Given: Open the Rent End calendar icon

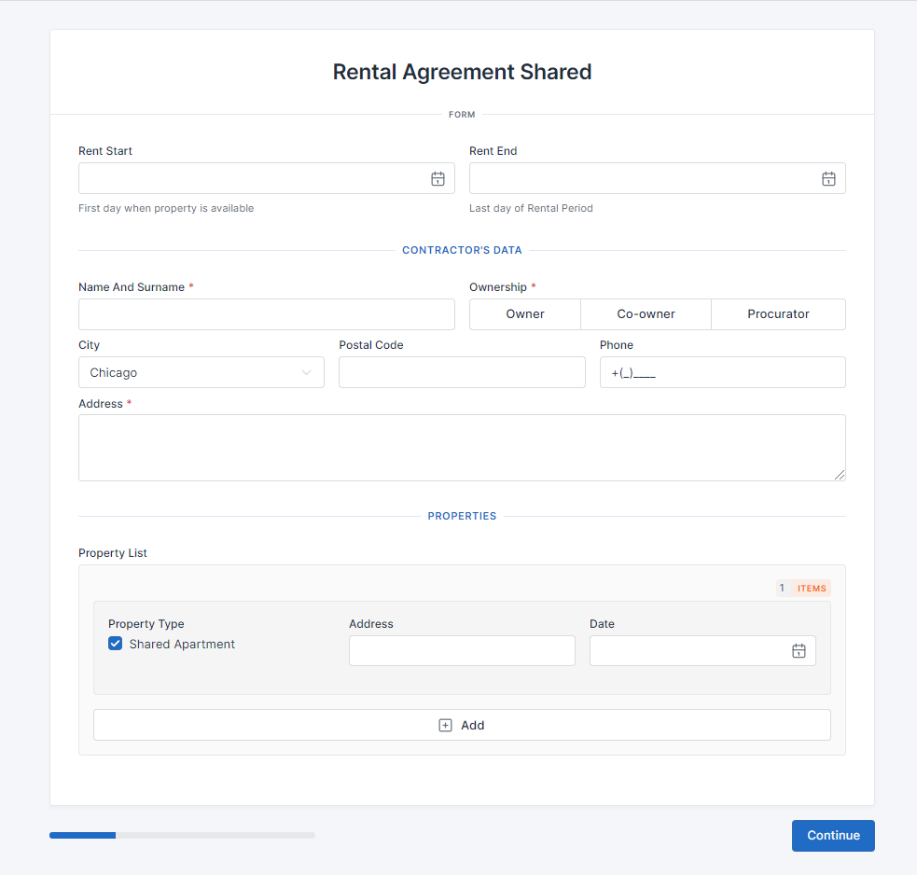Looking at the screenshot, I should tap(828, 179).
